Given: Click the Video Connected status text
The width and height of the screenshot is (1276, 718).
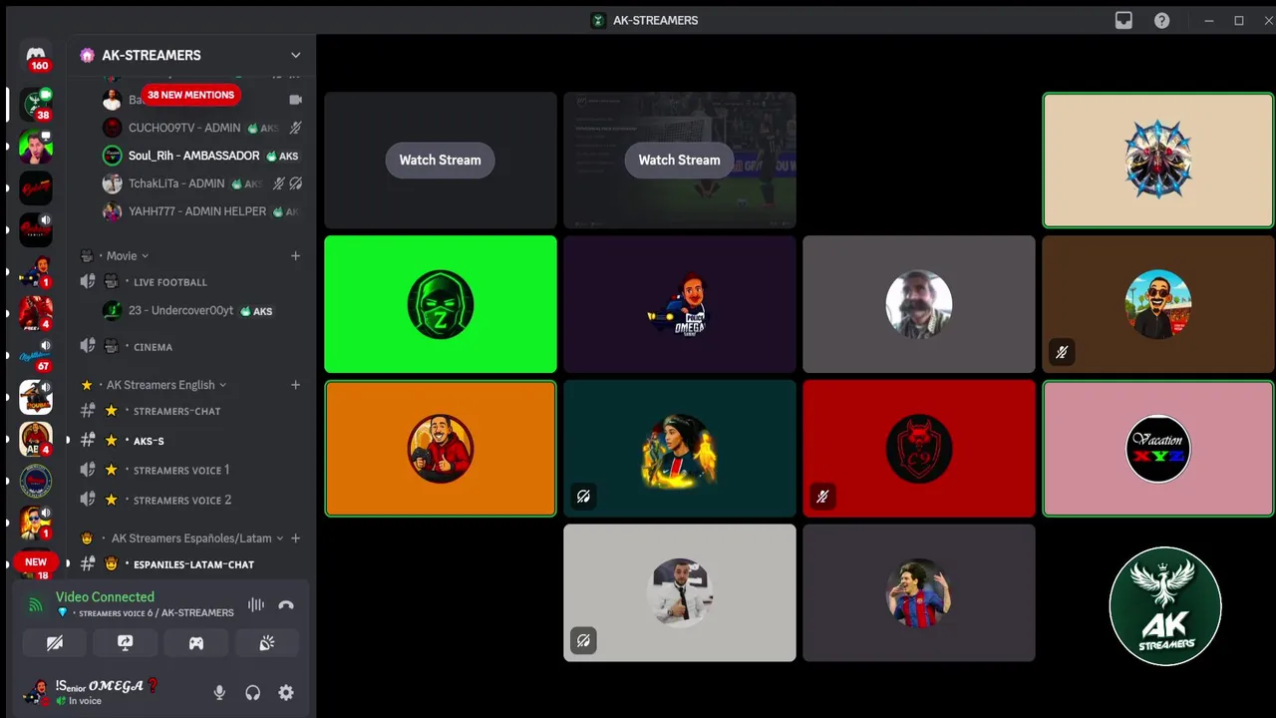Looking at the screenshot, I should (x=105, y=597).
